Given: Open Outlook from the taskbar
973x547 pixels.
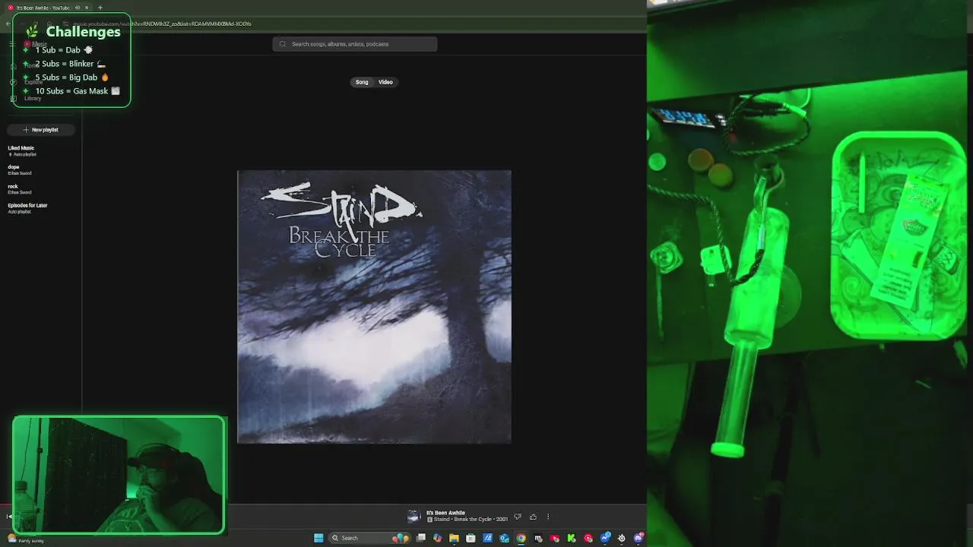Looking at the screenshot, I should (x=504, y=538).
